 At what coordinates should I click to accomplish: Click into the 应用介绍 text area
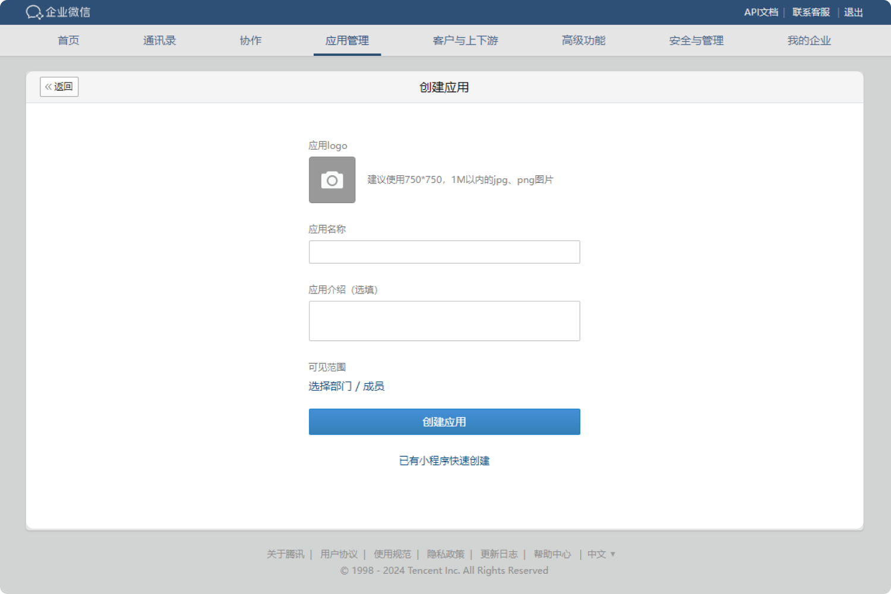click(x=444, y=321)
